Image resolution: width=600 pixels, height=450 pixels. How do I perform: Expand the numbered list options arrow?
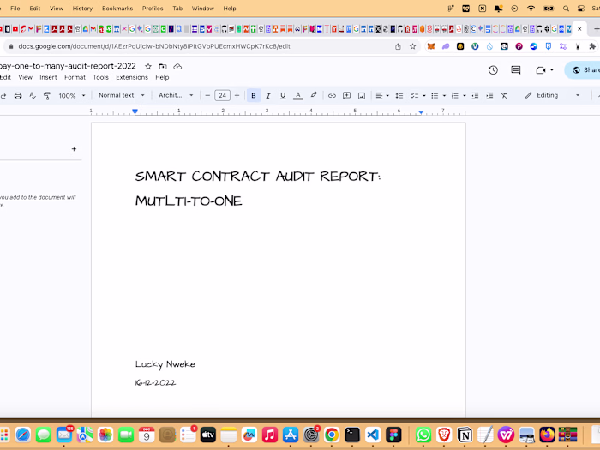click(465, 96)
